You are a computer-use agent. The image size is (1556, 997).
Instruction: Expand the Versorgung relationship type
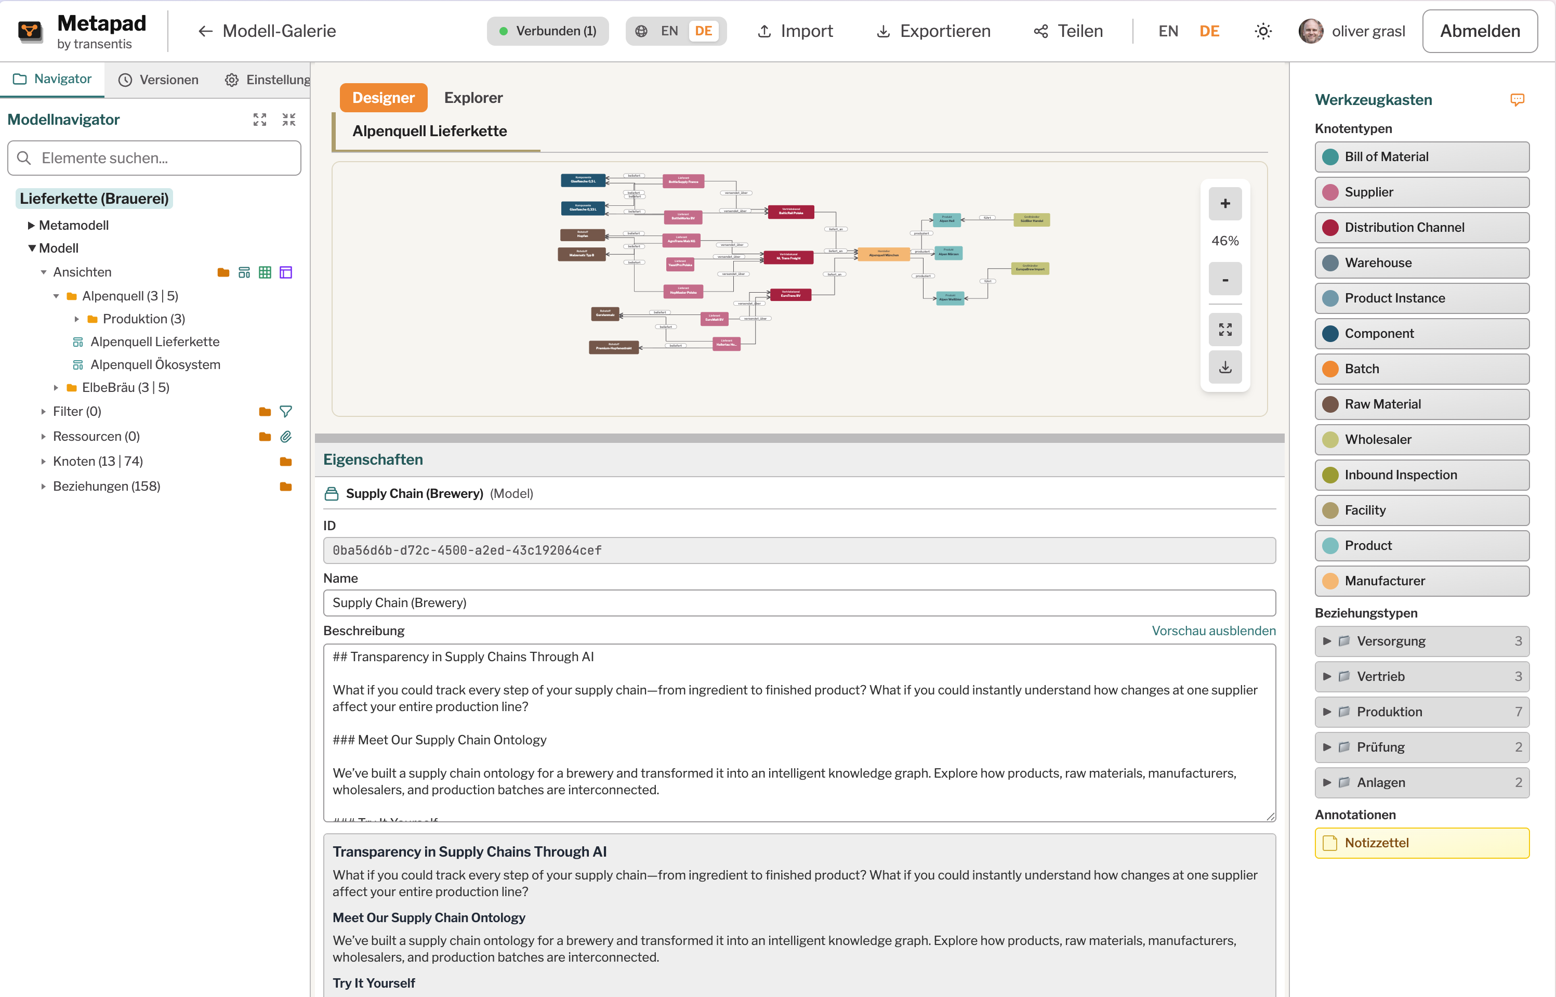tap(1327, 641)
